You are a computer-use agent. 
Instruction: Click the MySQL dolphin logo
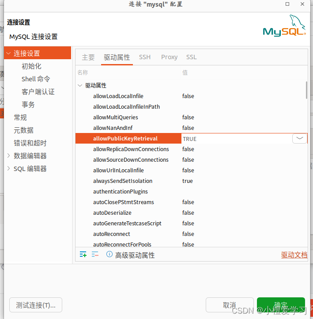click(x=284, y=26)
